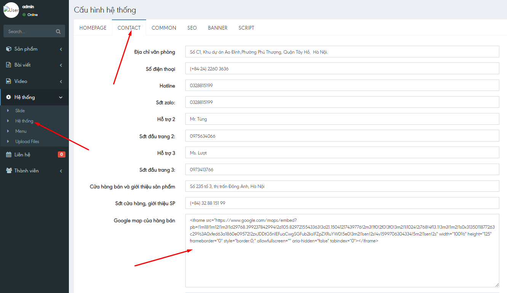Viewport: 507px width, 293px height.
Task: Expand the Bài viết menu chevron
Action: coord(61,65)
